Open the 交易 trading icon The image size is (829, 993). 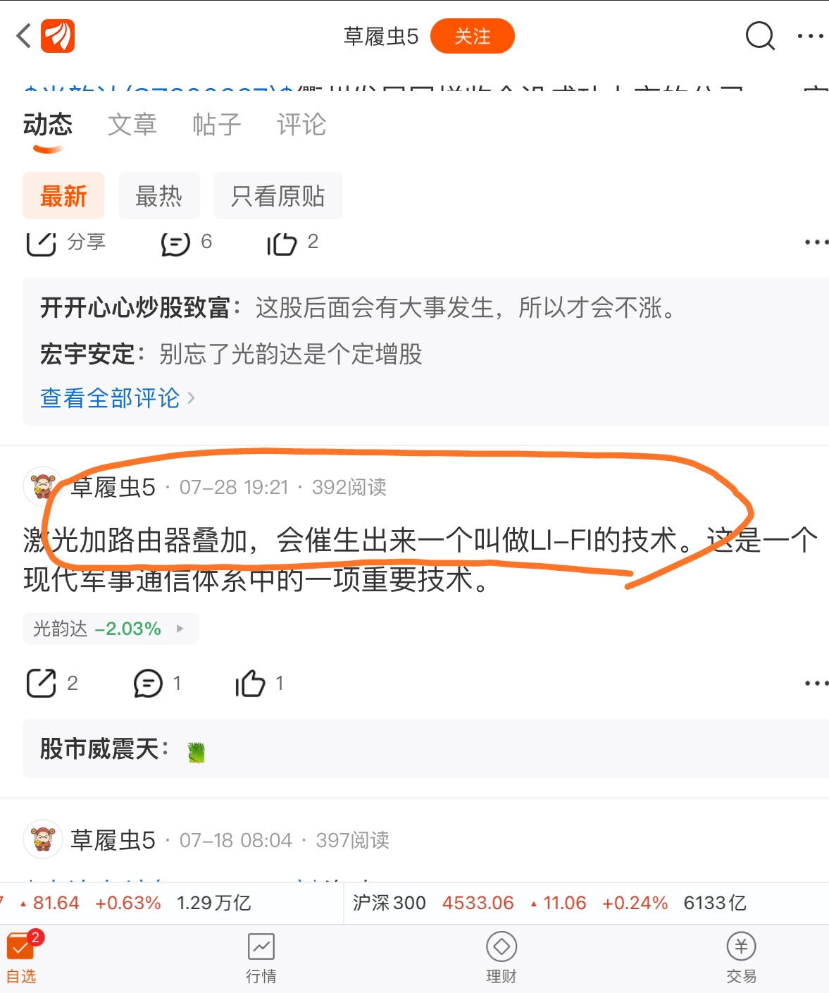741,958
